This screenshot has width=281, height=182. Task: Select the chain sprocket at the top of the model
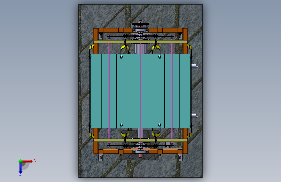coord(141,24)
